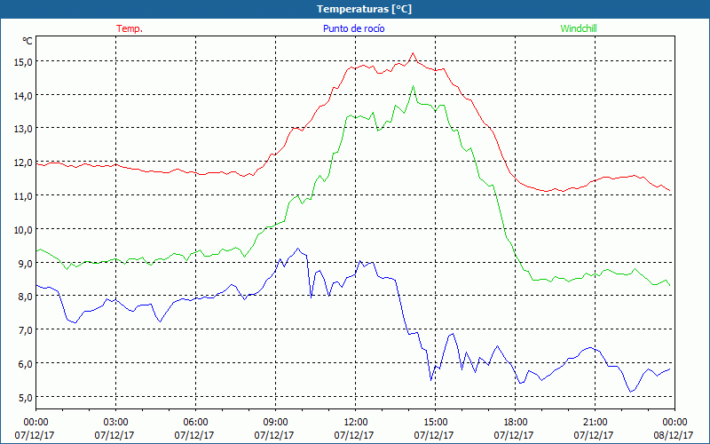
Task: Select the red "Temp." legend label
Action: 130,28
